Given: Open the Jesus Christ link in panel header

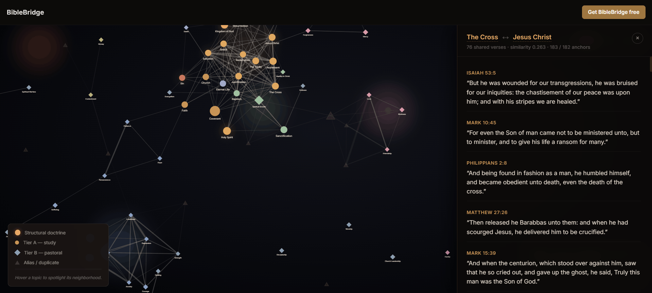Looking at the screenshot, I should click(532, 37).
